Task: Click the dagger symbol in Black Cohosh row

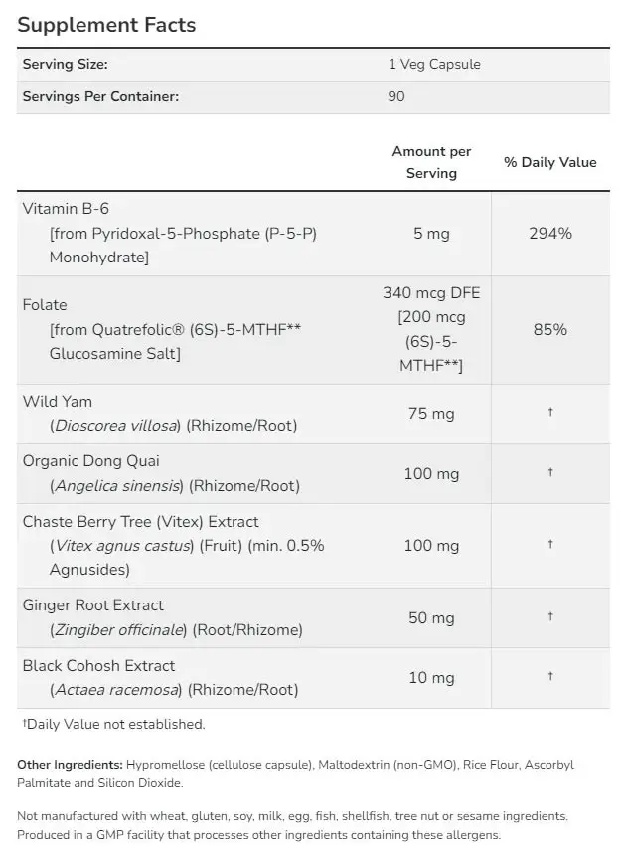Action: [x=550, y=676]
